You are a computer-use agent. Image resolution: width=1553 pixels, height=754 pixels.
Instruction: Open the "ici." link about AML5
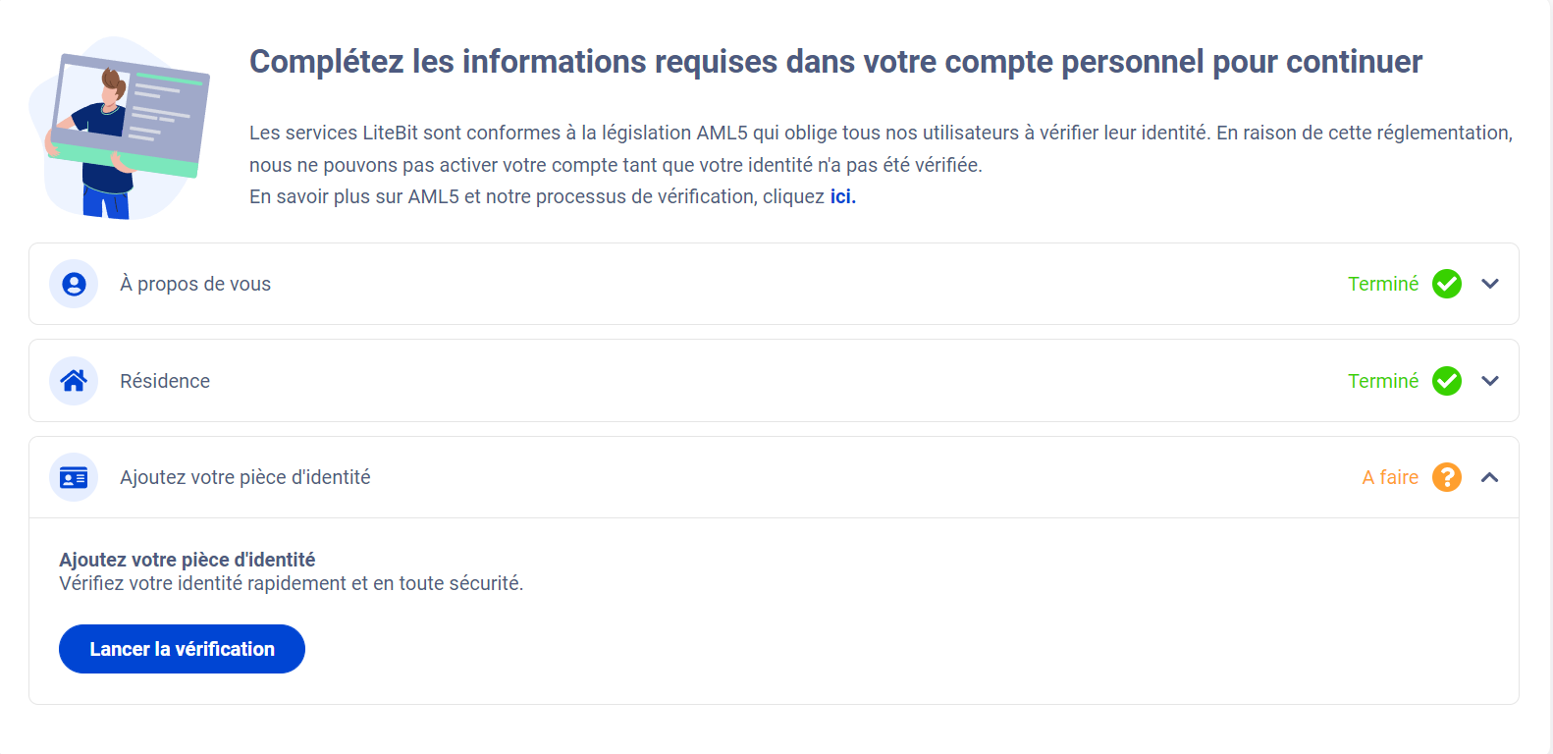click(x=842, y=196)
